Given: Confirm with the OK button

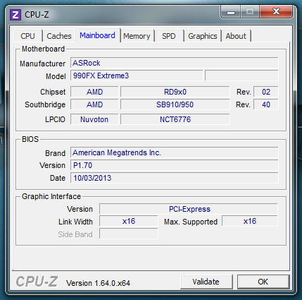Looking at the screenshot, I should pos(263,282).
